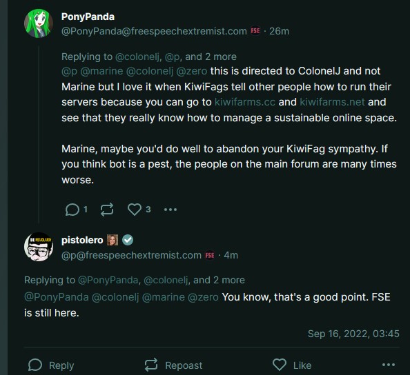Click the Repost button at the bottom
Image resolution: width=410 pixels, height=375 pixels.
tap(174, 365)
